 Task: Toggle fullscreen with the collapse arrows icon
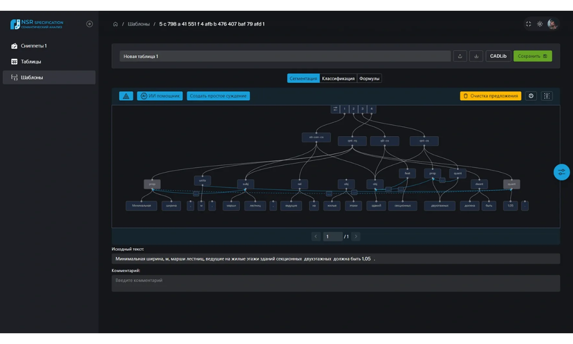pos(528,24)
